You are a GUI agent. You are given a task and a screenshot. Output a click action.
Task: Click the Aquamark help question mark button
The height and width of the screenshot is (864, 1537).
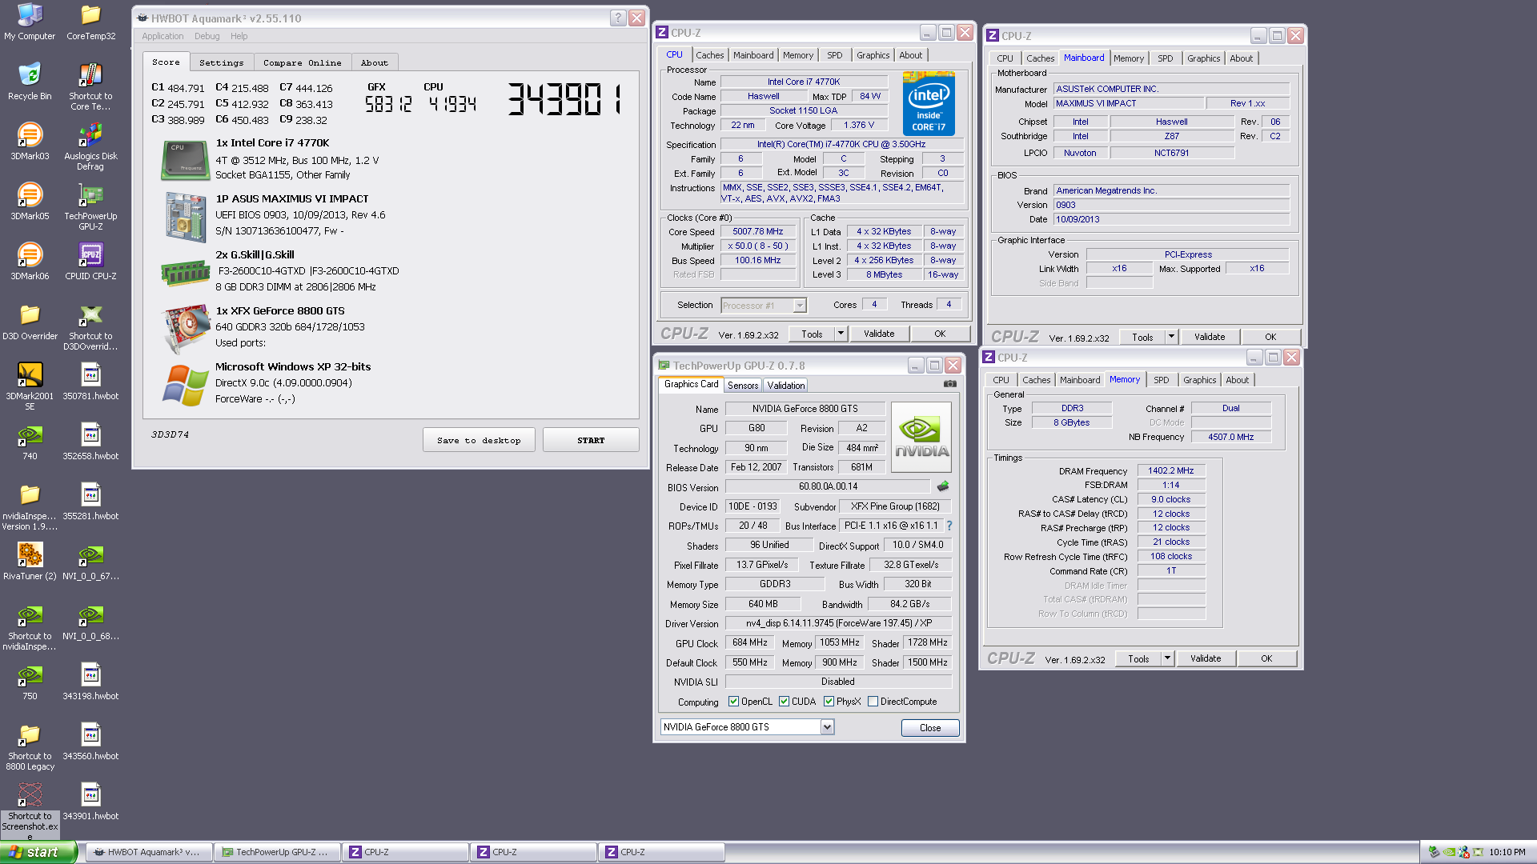point(618,18)
